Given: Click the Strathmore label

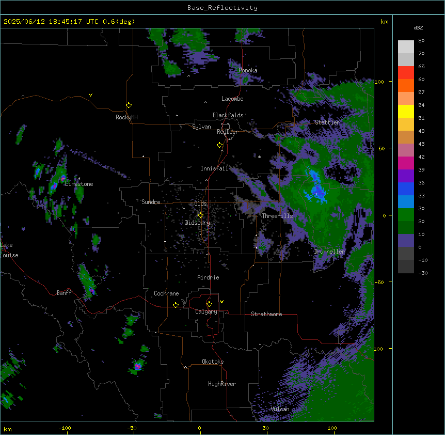Looking at the screenshot, I should click(266, 314).
